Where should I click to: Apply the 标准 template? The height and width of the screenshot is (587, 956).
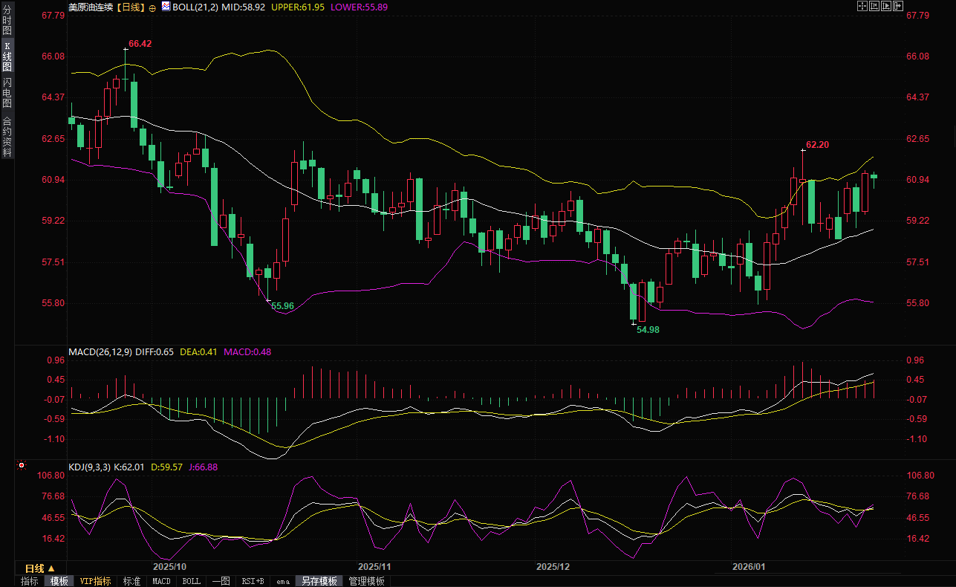131,581
